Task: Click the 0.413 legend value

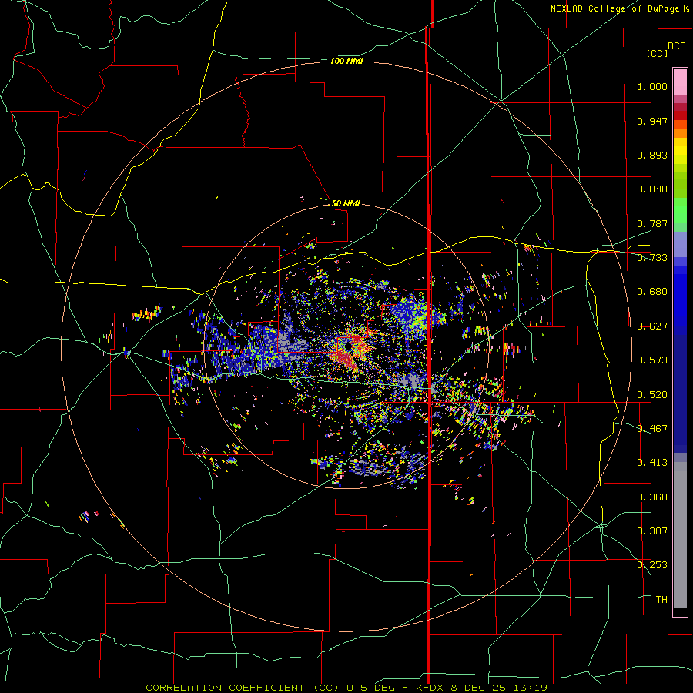Action: tap(652, 463)
